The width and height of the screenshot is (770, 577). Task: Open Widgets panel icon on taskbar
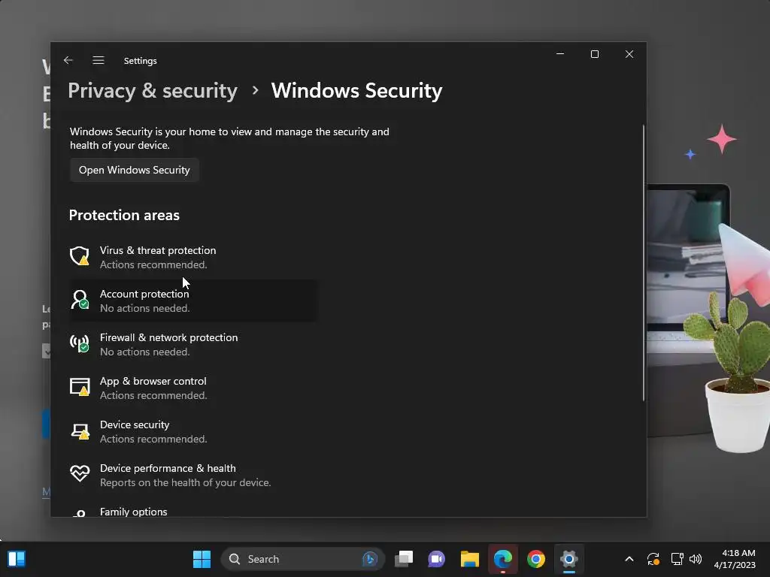17,559
